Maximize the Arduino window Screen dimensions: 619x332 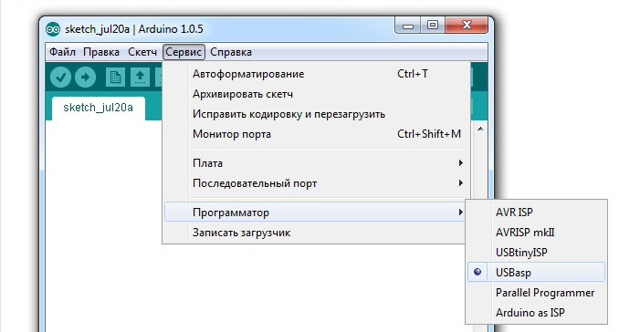(x=433, y=26)
